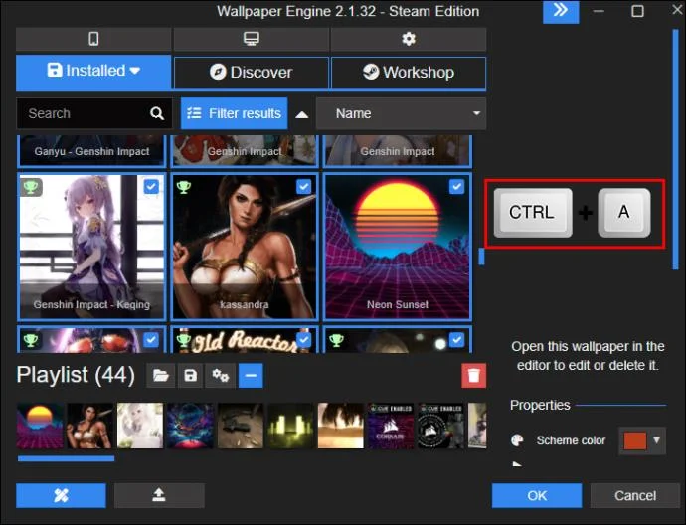The width and height of the screenshot is (686, 525).
Task: Click the search magnifier icon
Action: click(157, 113)
